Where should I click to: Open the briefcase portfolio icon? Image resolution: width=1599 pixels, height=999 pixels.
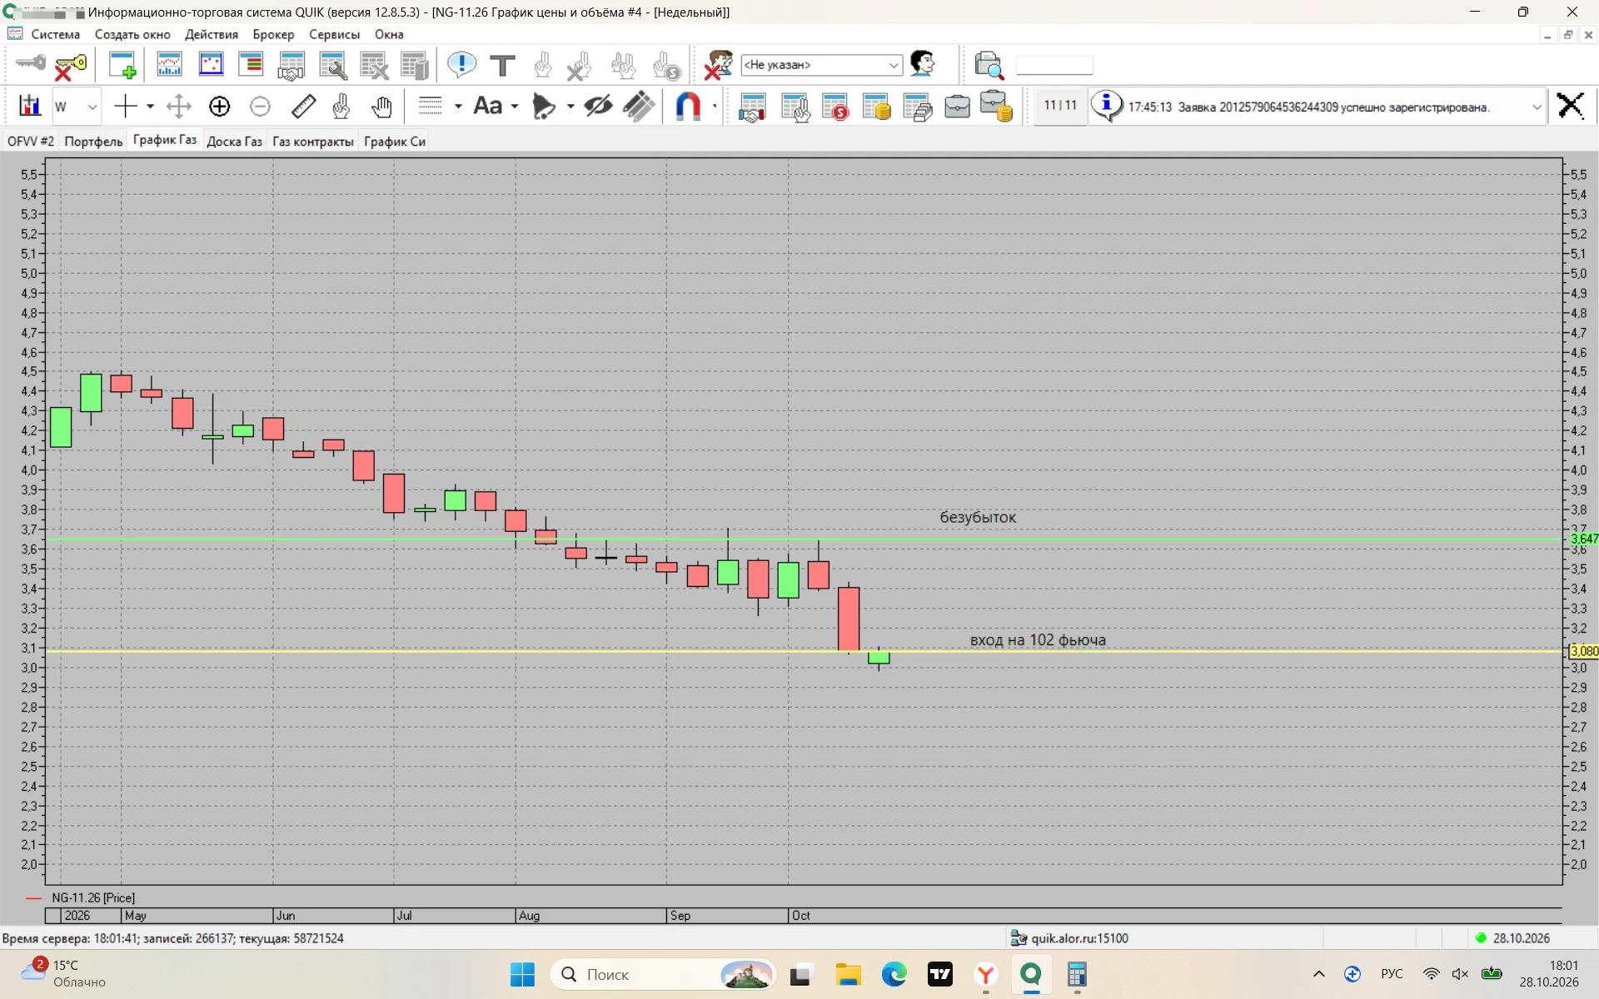click(x=957, y=107)
